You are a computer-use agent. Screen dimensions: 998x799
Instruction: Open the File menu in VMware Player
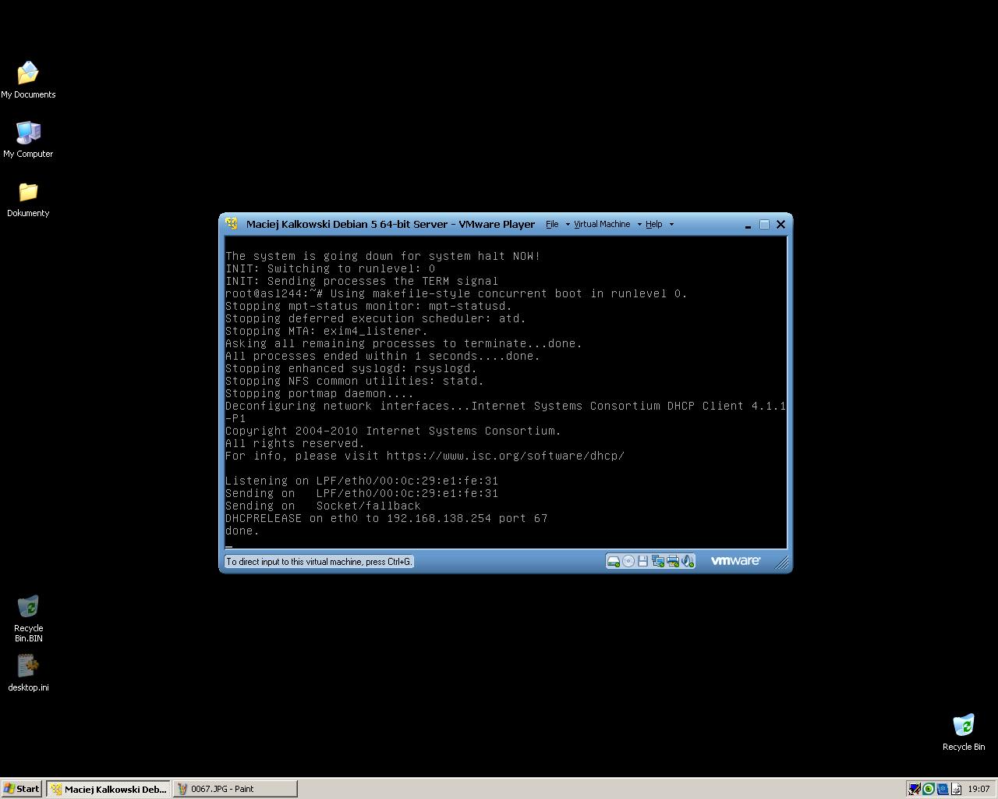point(552,224)
